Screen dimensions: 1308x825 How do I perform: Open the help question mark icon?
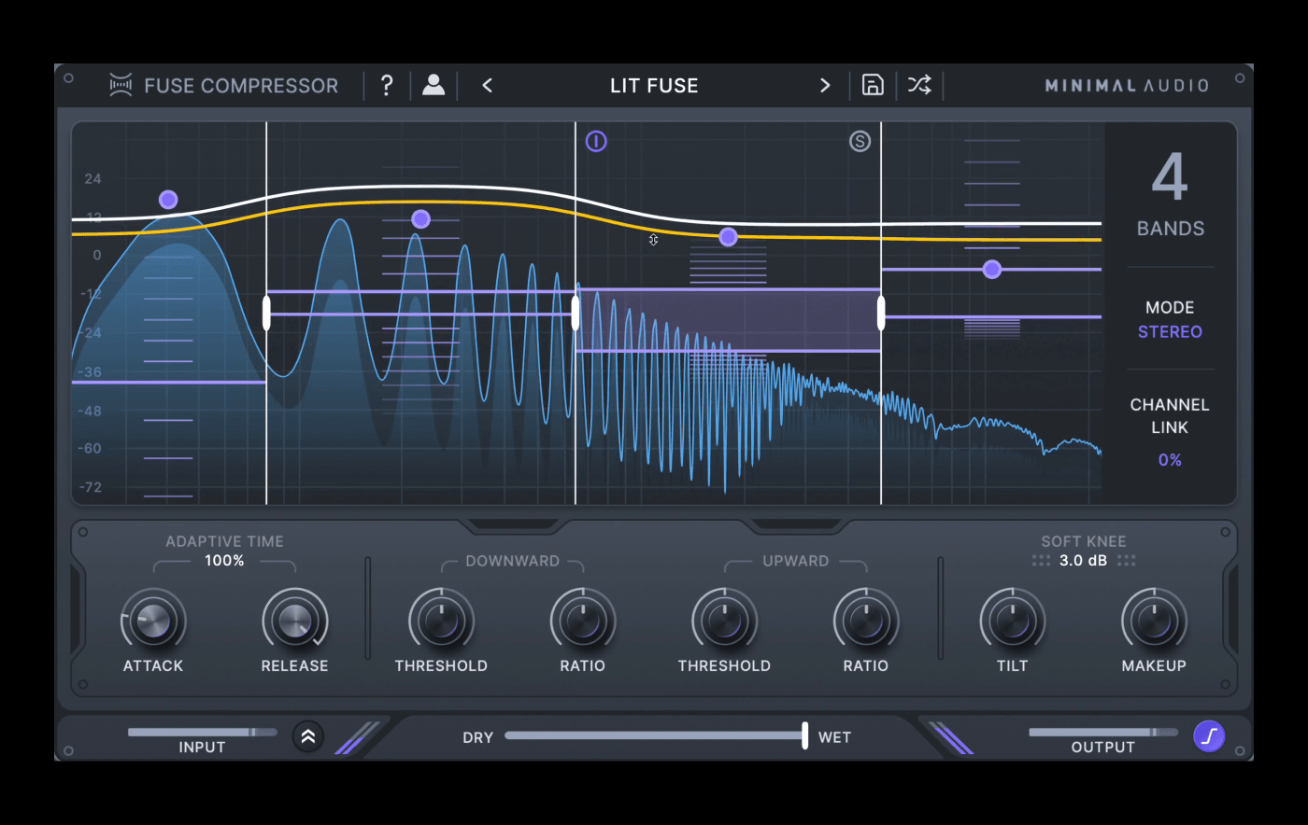(387, 86)
